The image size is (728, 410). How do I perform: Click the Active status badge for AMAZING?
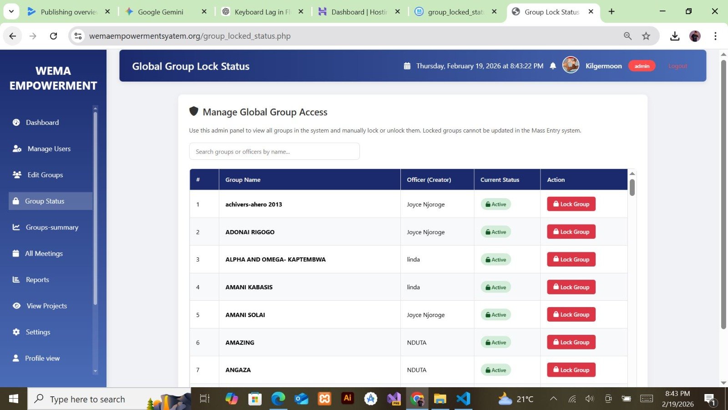pyautogui.click(x=495, y=342)
